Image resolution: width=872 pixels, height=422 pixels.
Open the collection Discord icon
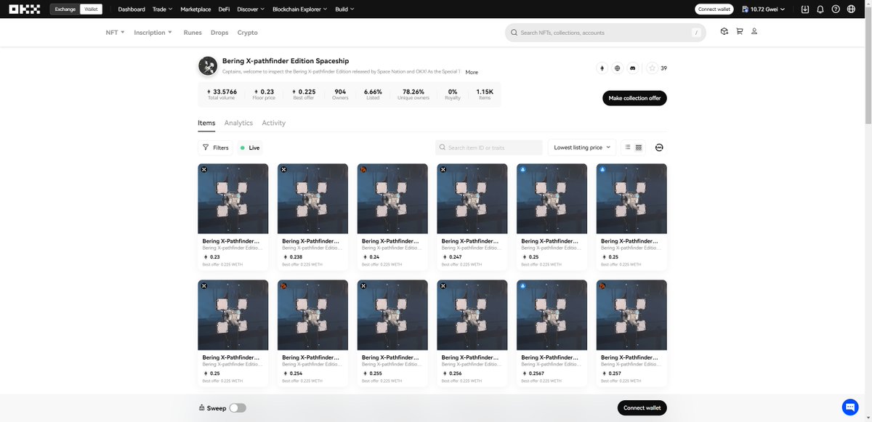pyautogui.click(x=632, y=68)
